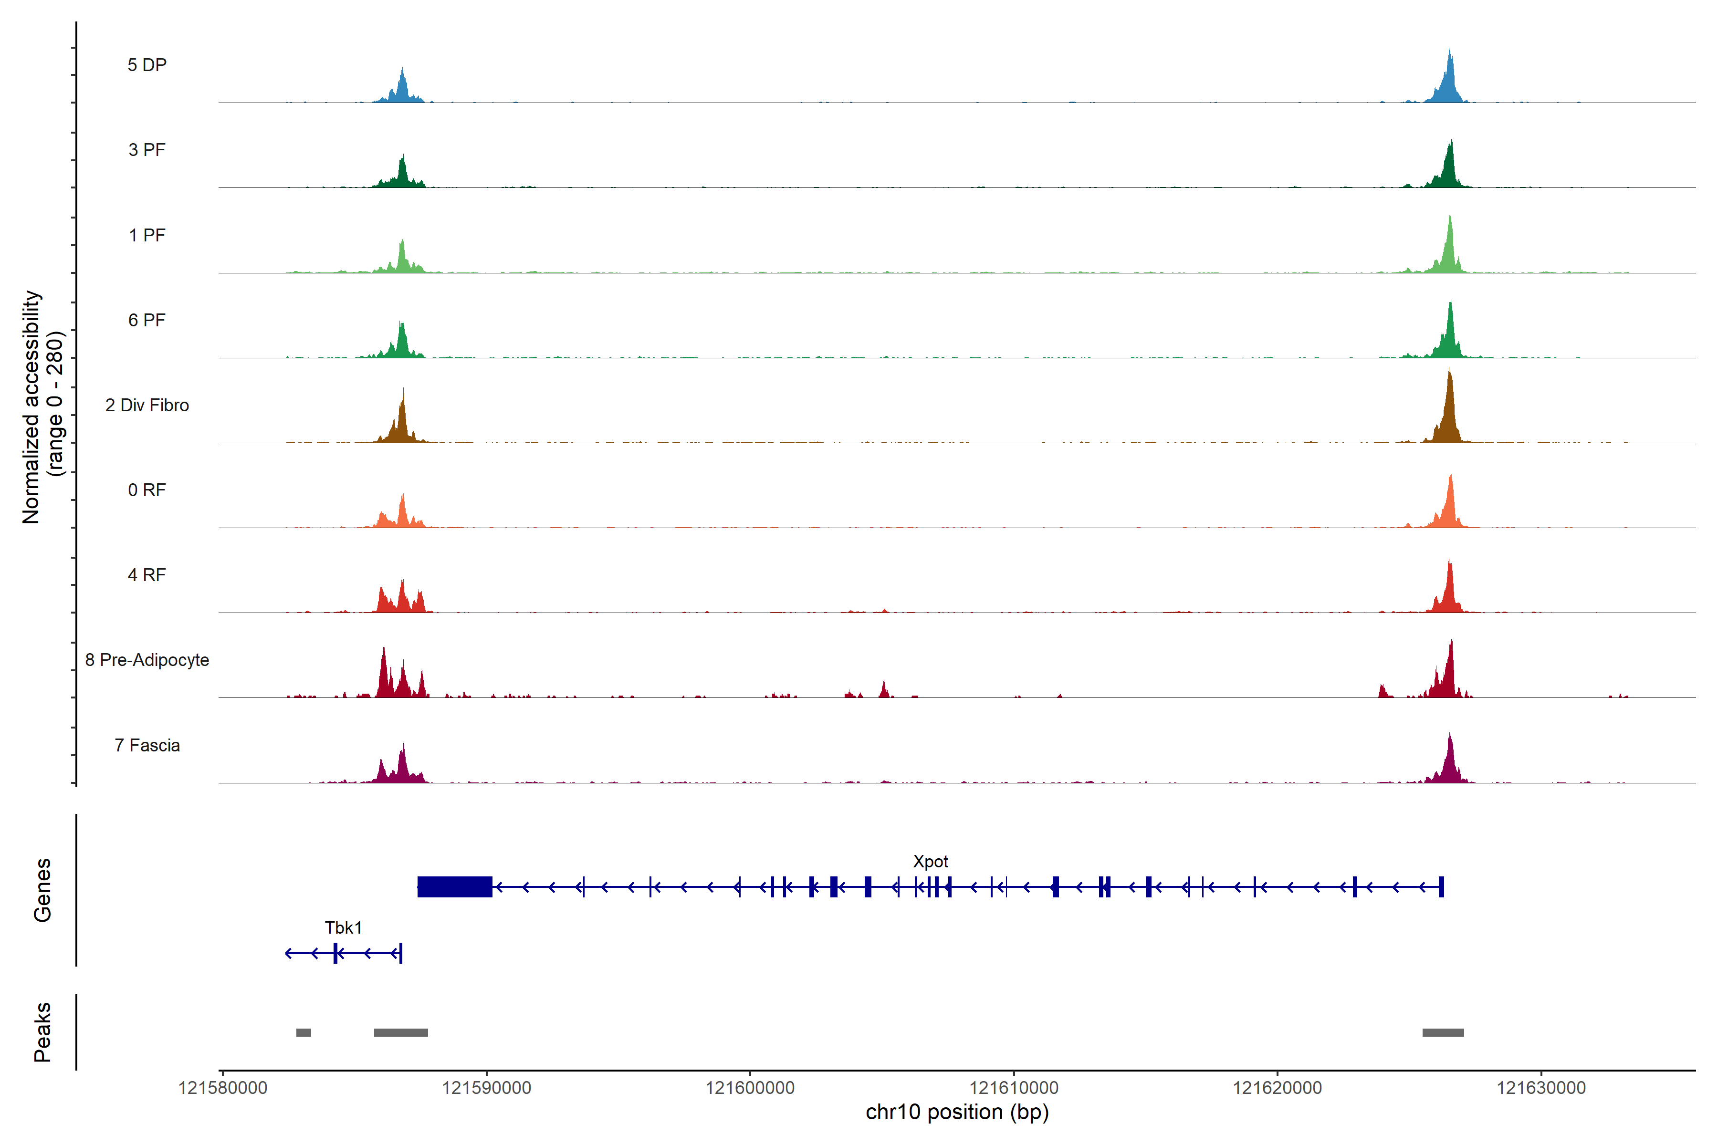Viewport: 1718px width, 1145px height.
Task: Click the 5 DP track label
Action: [147, 65]
